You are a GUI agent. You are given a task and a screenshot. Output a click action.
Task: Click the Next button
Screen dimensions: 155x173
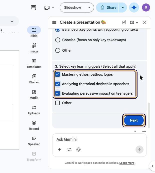134,120
